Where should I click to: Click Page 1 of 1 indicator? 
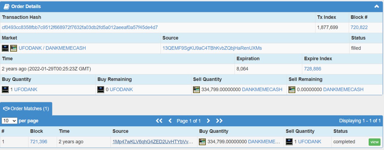[x=189, y=121]
